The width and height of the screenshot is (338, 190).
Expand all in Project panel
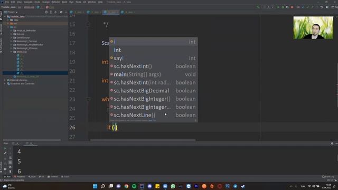pos(51,12)
